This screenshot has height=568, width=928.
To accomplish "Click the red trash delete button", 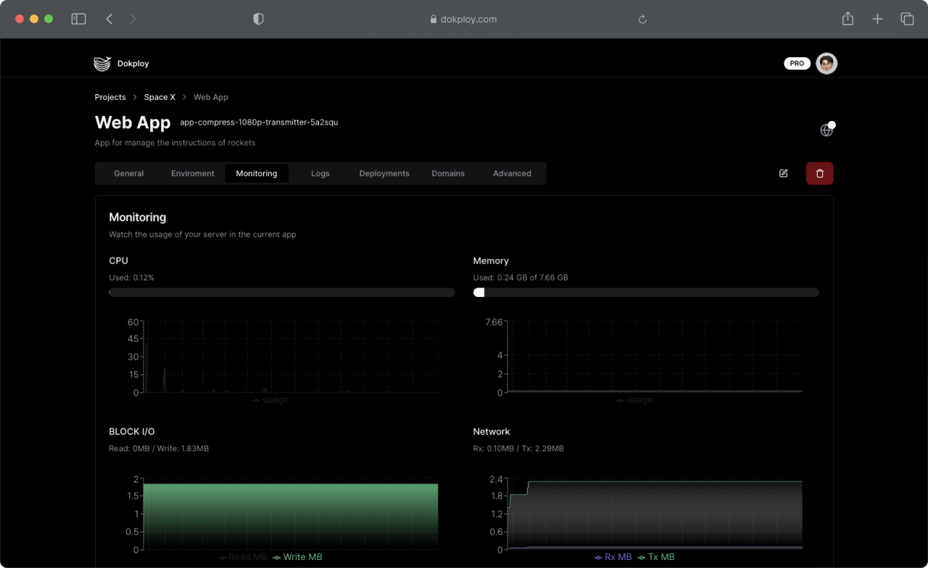I will (x=820, y=173).
